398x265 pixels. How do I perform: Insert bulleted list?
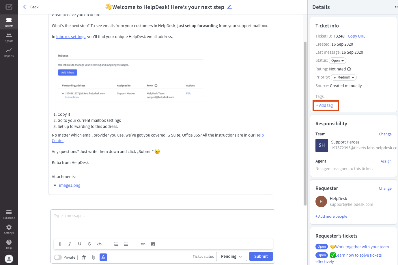126,244
